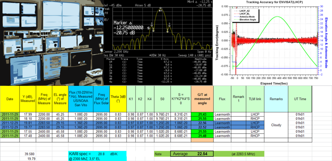Image resolution: width=332 pixels, height=161 pixels.
Task: Select the 'Marker Δ' readout text
Action: point(123,23)
